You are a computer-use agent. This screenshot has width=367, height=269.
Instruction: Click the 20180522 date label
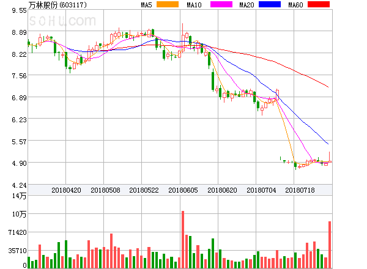[x=144, y=190]
